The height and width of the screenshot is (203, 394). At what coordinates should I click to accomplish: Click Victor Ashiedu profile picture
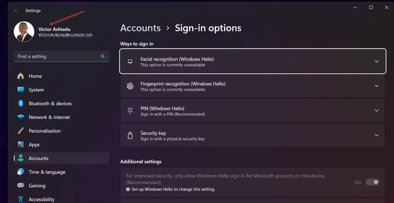tap(24, 32)
